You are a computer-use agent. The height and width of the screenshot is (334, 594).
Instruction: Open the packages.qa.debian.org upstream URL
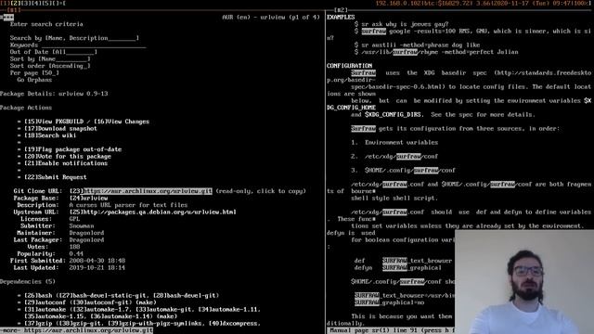tap(152, 212)
